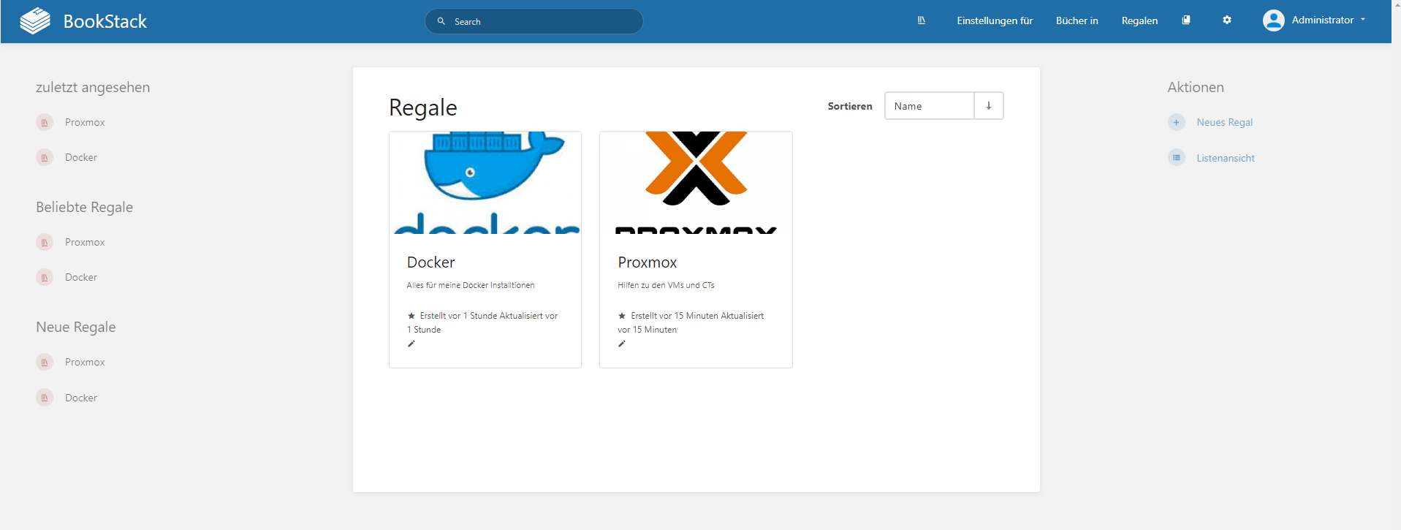
Task: Toggle sort direction arrow button
Action: coord(989,106)
